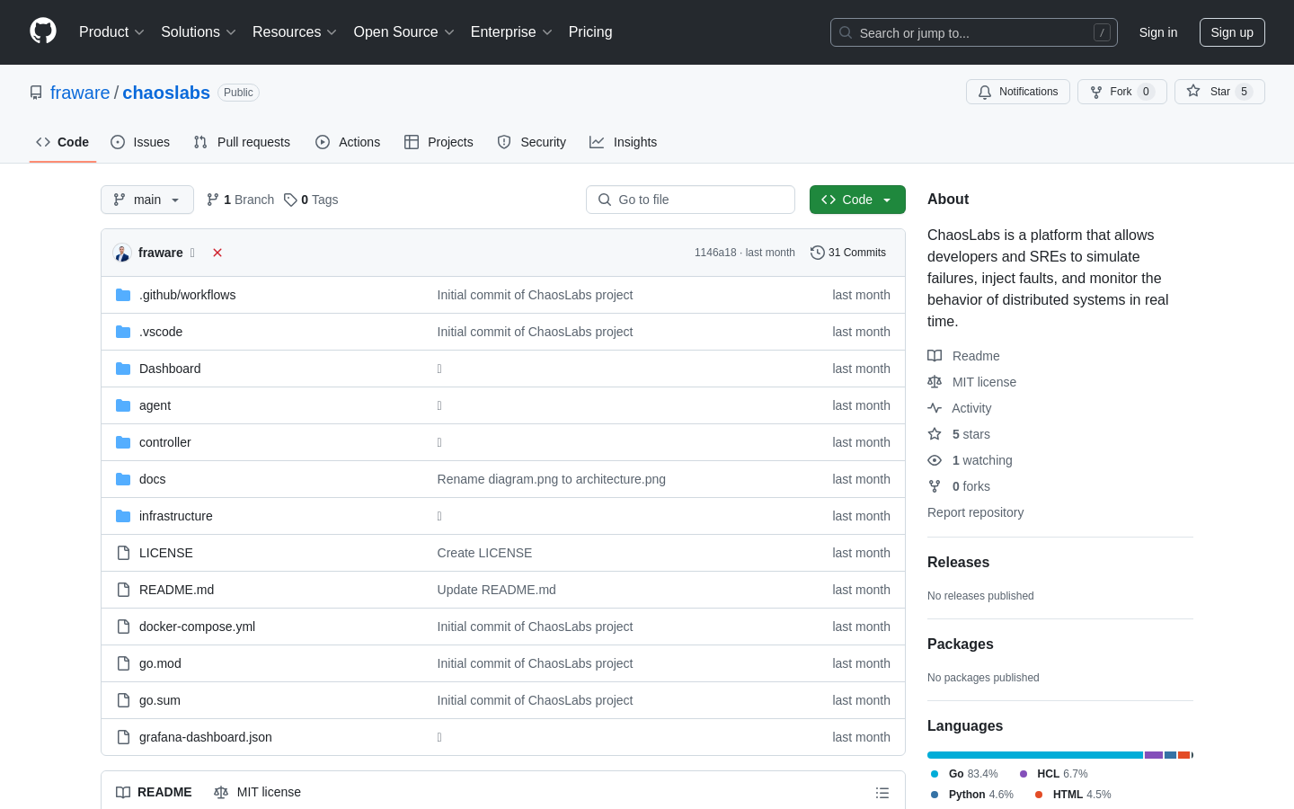This screenshot has width=1294, height=809.
Task: Switch to the Security tab
Action: [531, 142]
